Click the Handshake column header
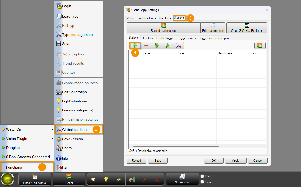This screenshot has width=301, height=187. pyautogui.click(x=232, y=53)
